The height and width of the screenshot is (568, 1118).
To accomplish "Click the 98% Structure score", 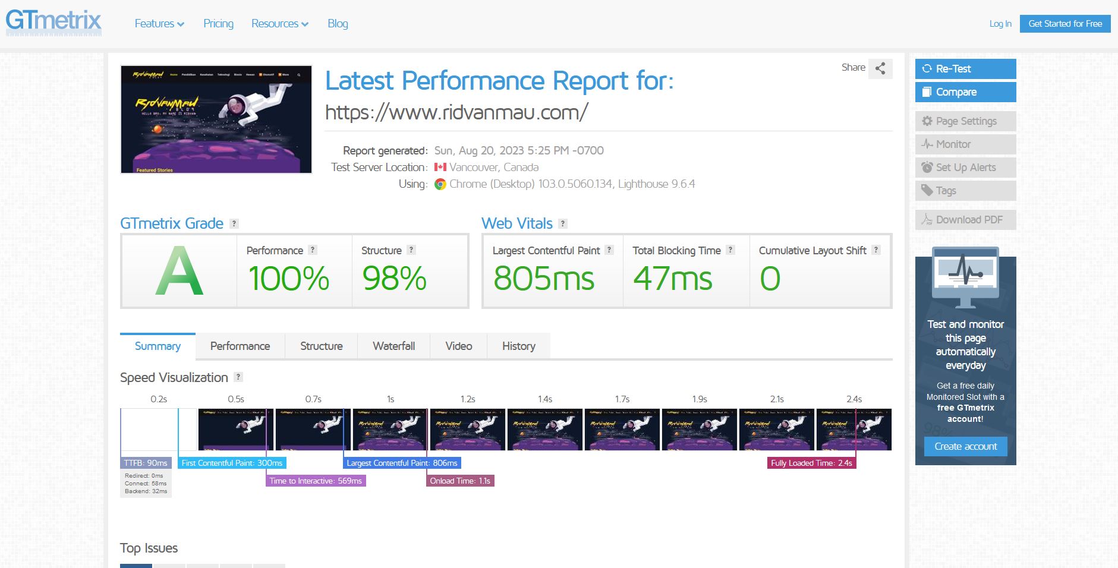I will (x=394, y=279).
